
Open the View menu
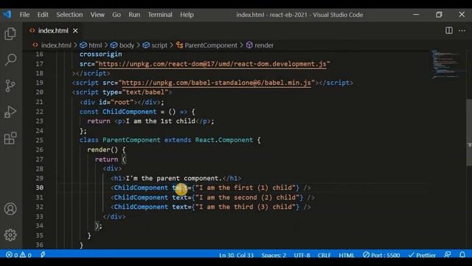pyautogui.click(x=97, y=15)
